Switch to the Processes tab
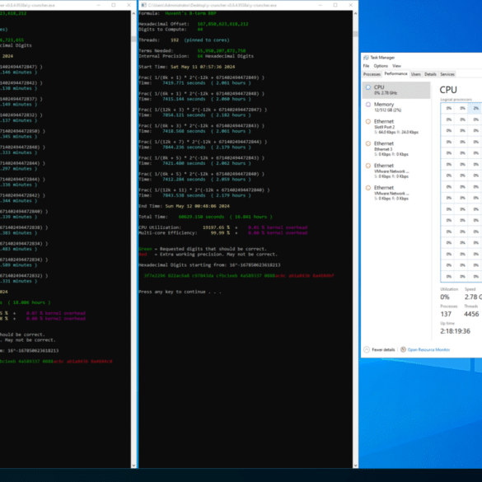The height and width of the screenshot is (482, 482). [372, 74]
